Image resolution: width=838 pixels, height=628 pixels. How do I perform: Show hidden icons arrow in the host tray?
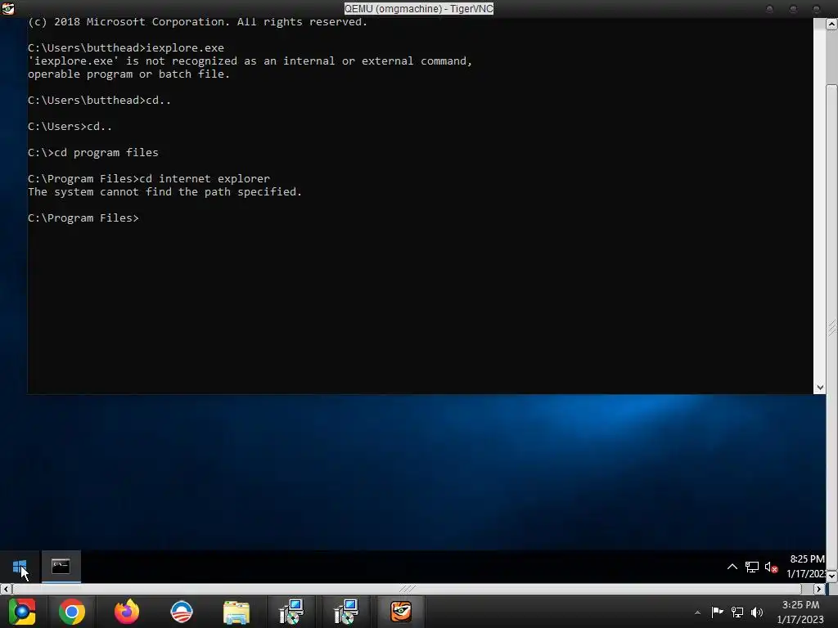tap(697, 612)
